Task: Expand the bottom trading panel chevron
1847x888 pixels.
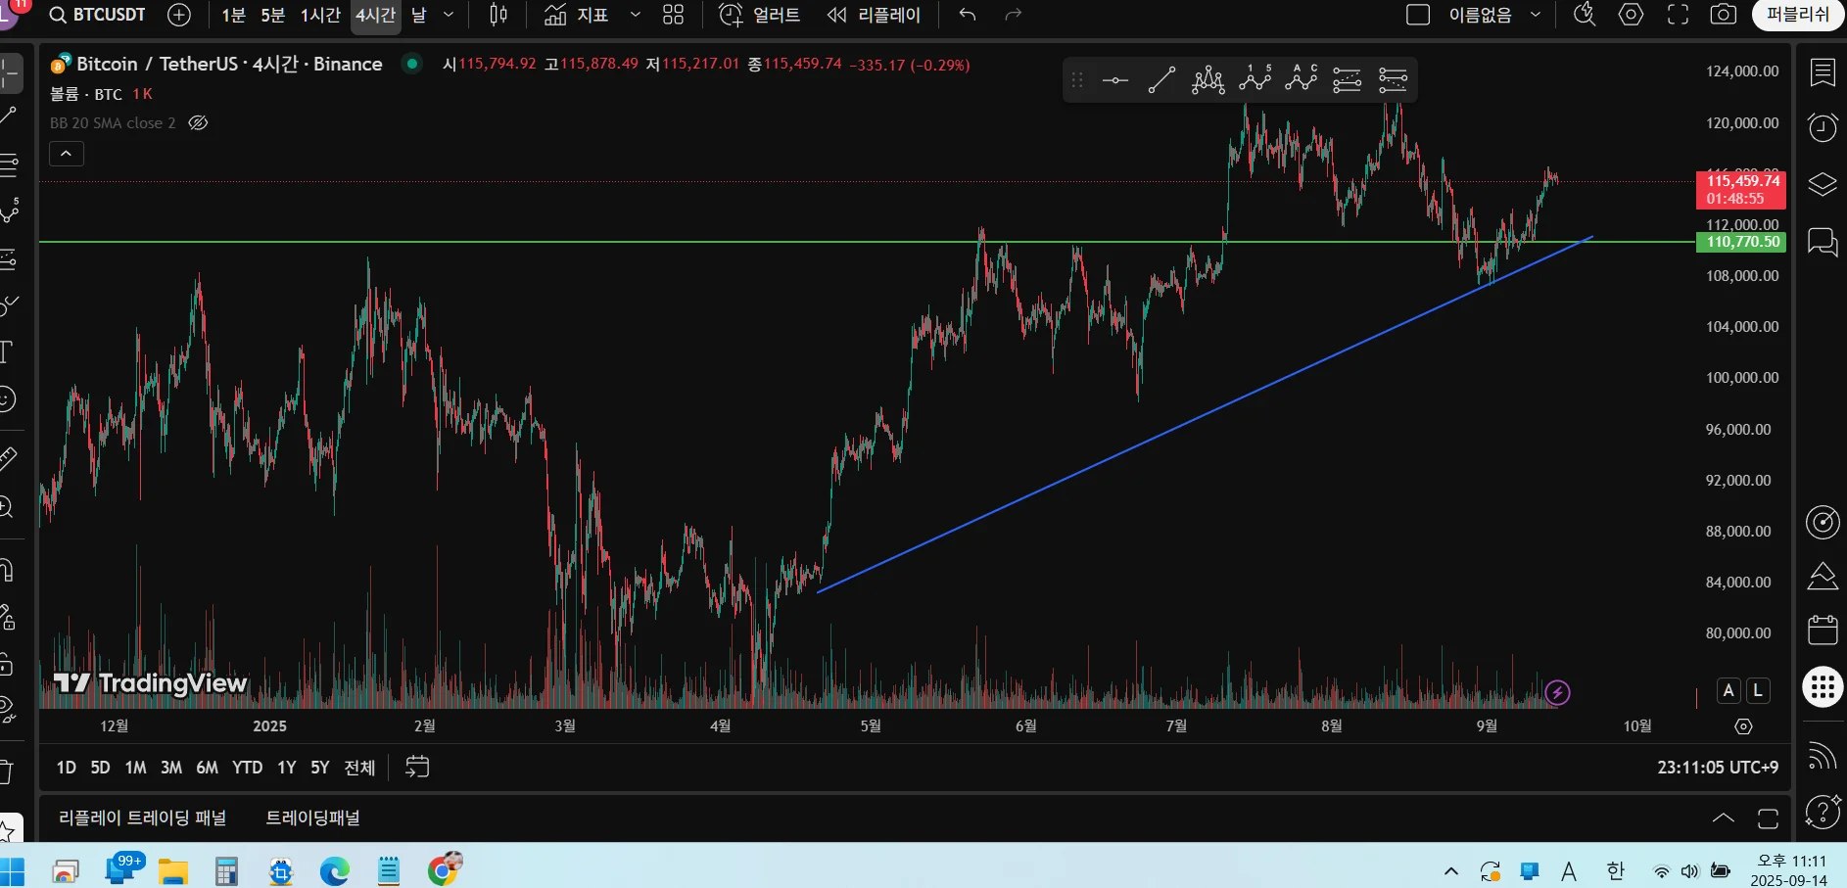Action: [x=1723, y=818]
